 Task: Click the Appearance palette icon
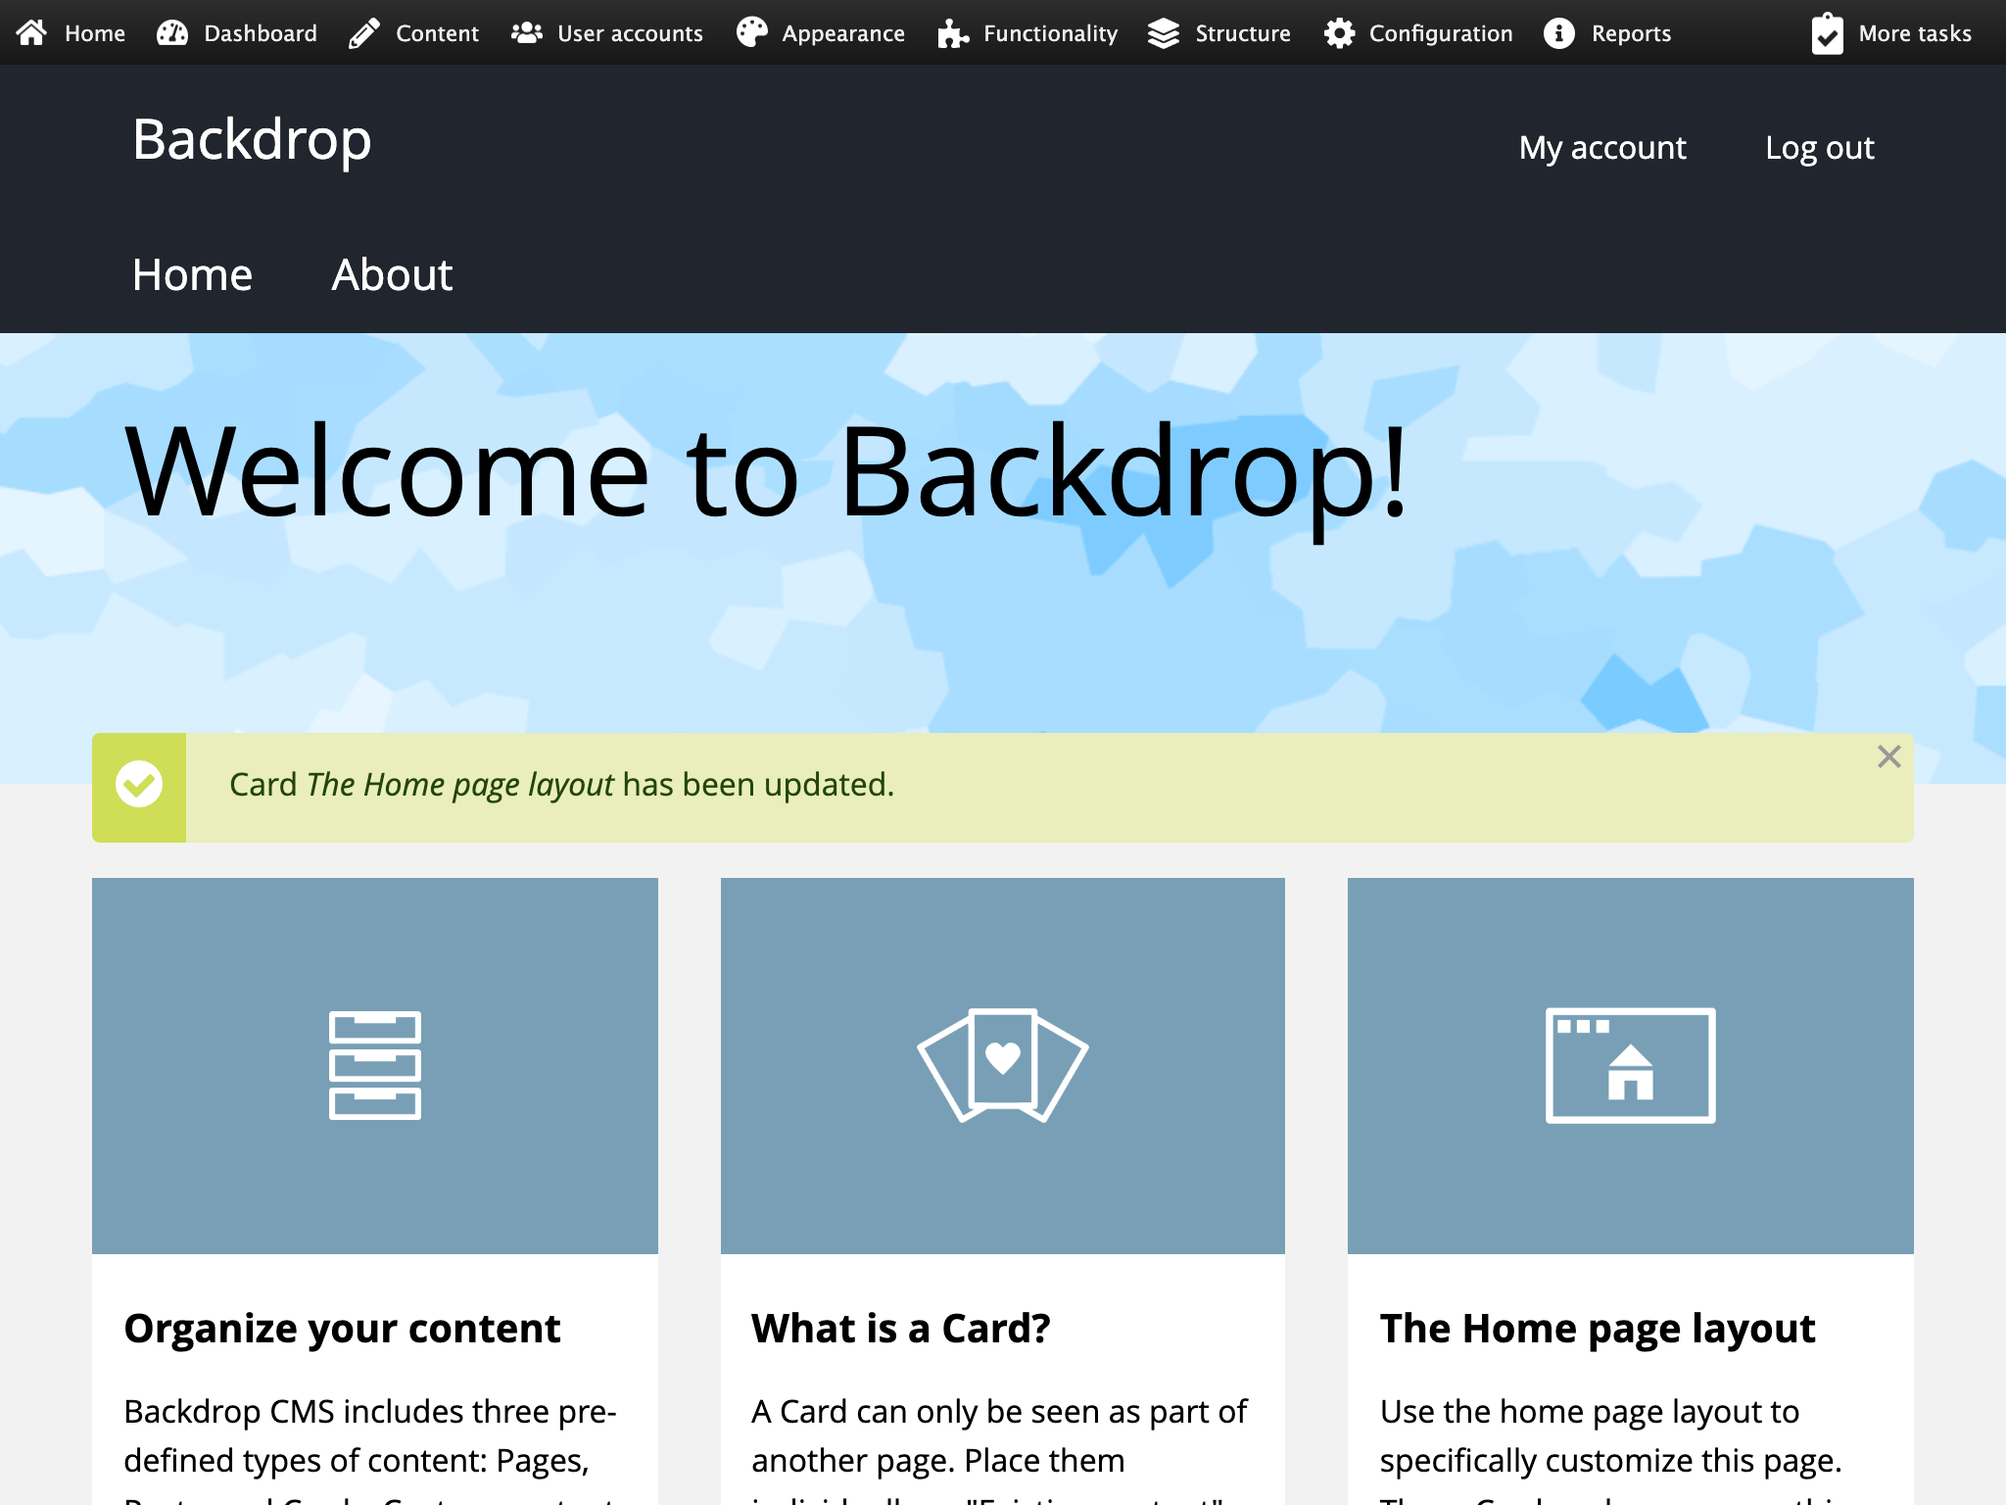click(x=752, y=32)
